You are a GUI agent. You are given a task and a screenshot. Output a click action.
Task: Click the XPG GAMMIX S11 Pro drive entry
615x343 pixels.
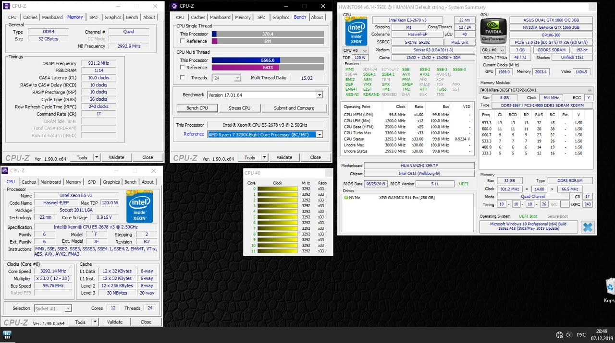click(x=406, y=198)
